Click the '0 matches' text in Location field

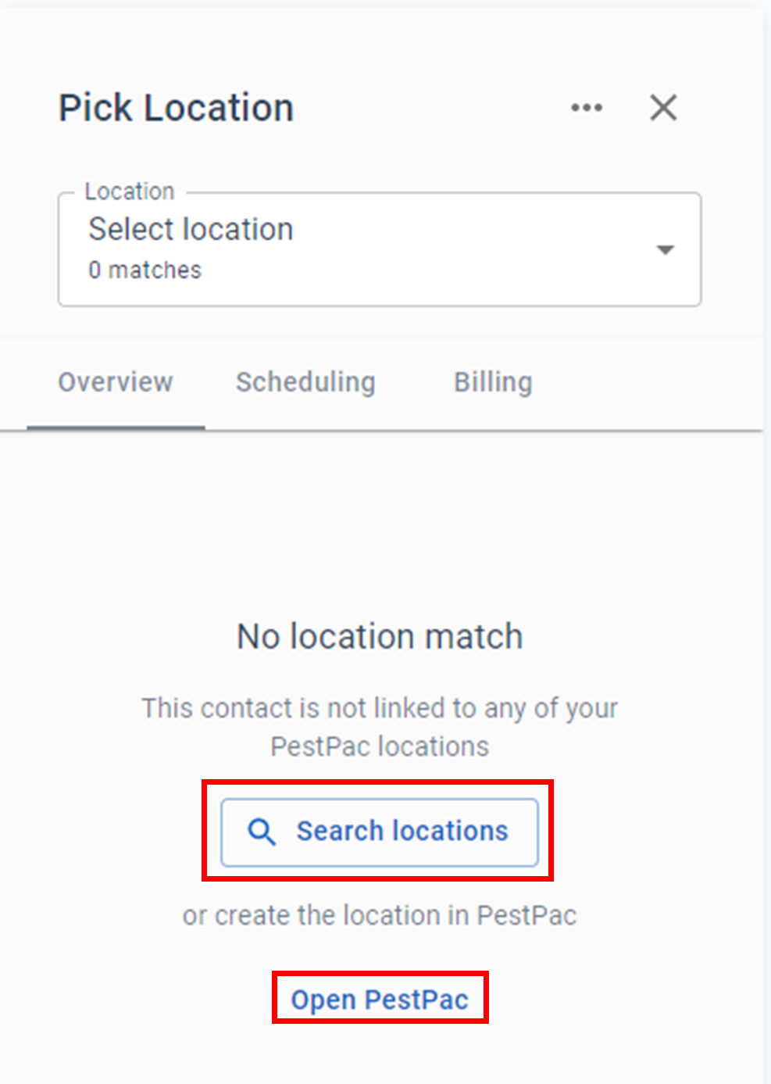[145, 270]
